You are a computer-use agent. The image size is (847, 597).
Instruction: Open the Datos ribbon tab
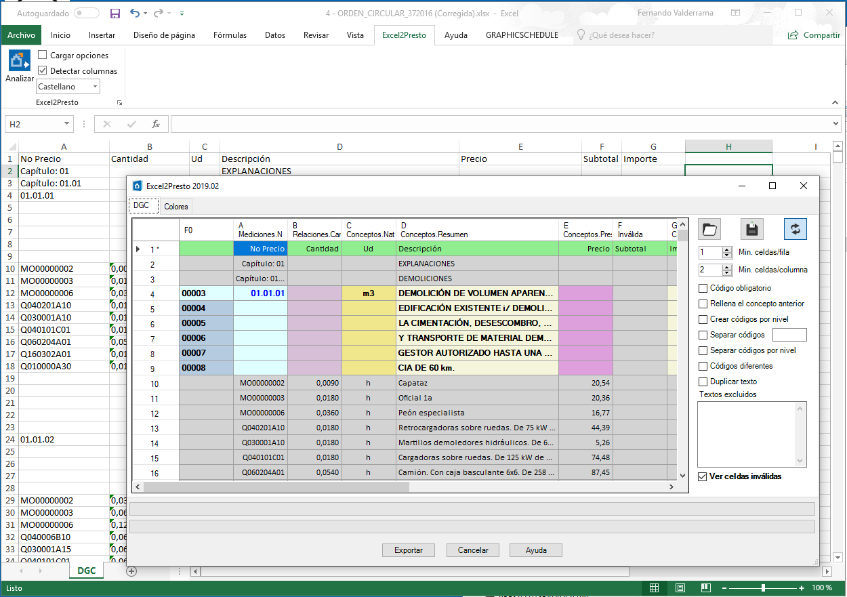275,35
